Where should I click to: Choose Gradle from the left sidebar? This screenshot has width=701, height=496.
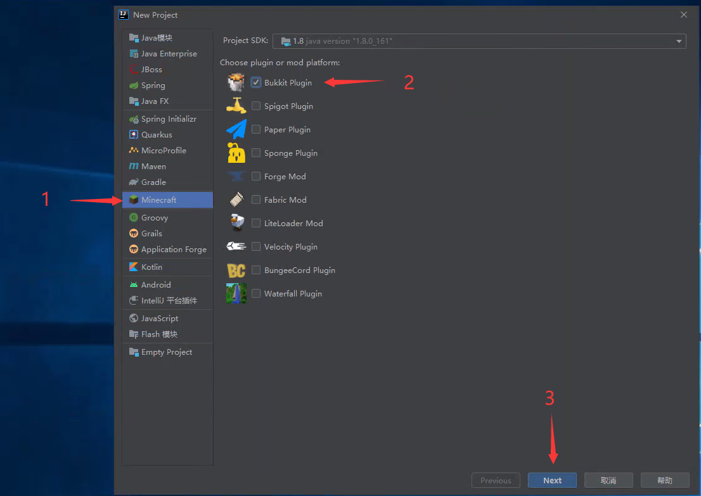pyautogui.click(x=153, y=182)
